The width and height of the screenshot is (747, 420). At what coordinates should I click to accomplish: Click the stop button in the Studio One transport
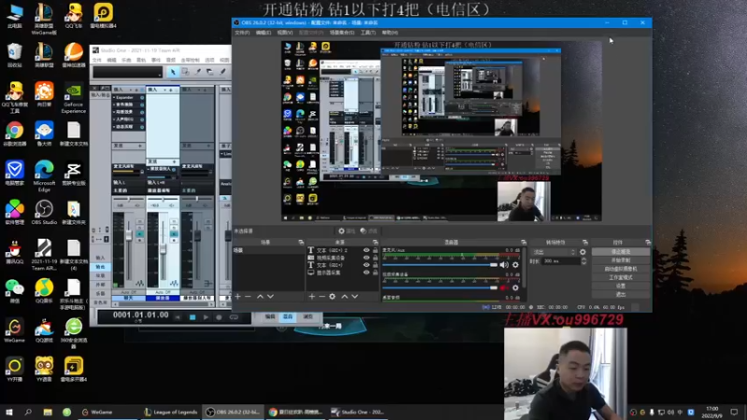point(192,317)
